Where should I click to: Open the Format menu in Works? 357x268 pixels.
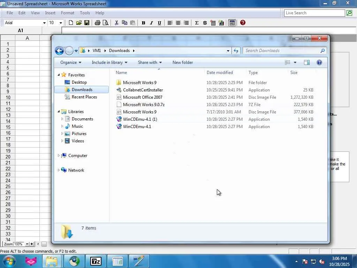point(67,13)
